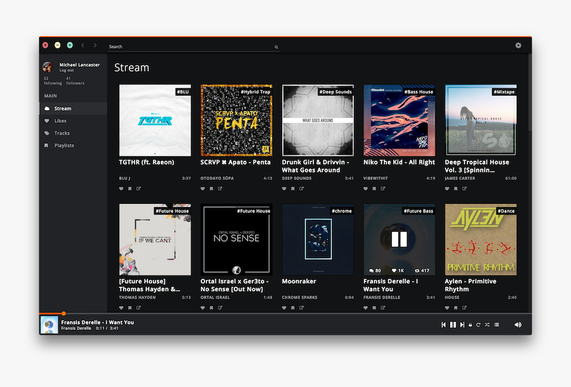
Task: Open the Tracks section in the sidebar
Action: [x=64, y=133]
